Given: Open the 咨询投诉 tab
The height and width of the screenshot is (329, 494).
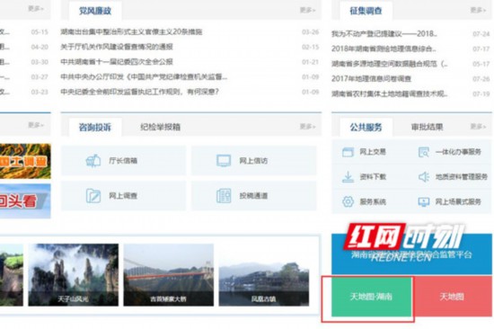Looking at the screenshot, I should click(x=95, y=127).
